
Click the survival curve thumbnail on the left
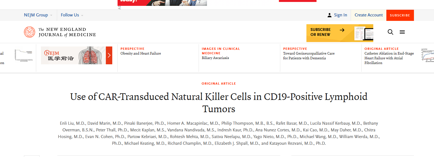coord(24,55)
